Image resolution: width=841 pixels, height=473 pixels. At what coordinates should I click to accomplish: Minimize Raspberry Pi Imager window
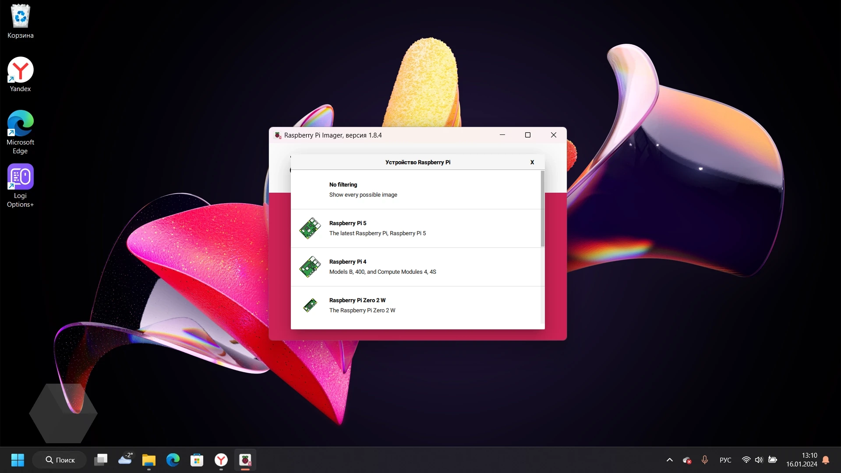(x=502, y=134)
